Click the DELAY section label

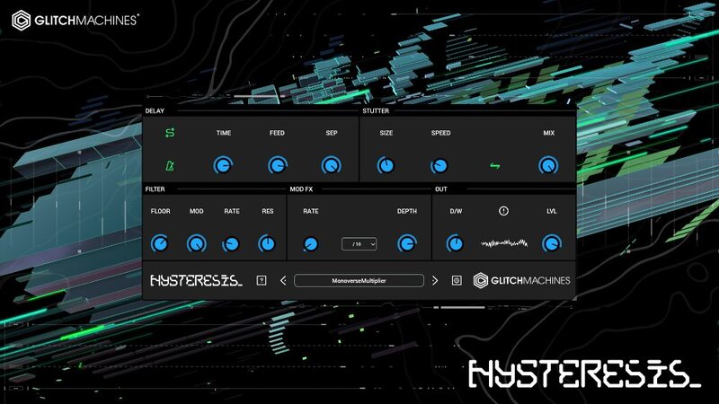pyautogui.click(x=155, y=110)
